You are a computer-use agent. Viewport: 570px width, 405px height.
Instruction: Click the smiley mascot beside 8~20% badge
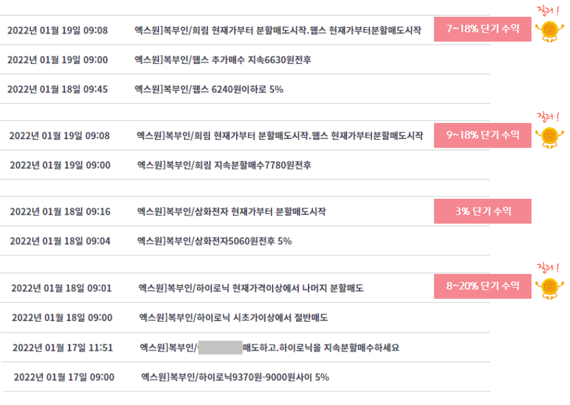point(550,289)
